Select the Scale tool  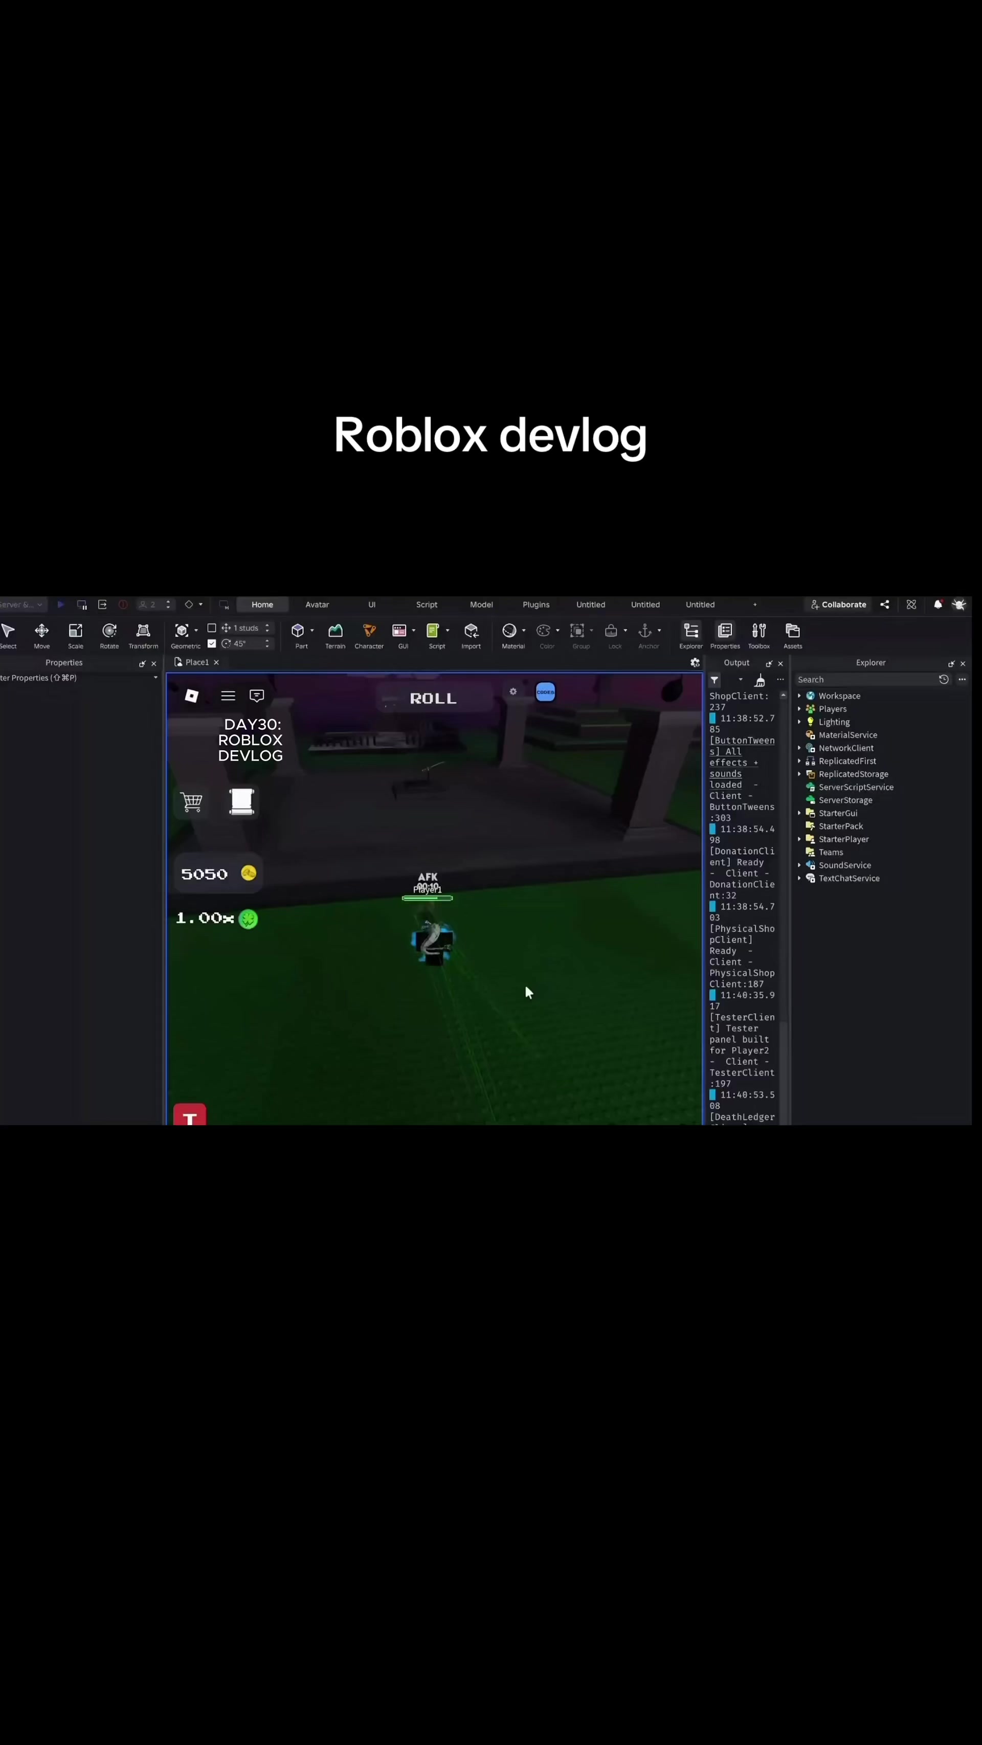point(75,635)
